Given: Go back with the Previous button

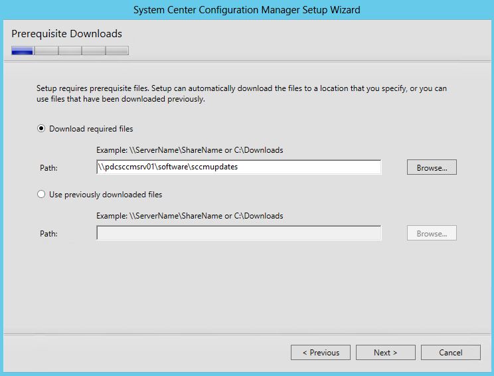Looking at the screenshot, I should [x=321, y=352].
